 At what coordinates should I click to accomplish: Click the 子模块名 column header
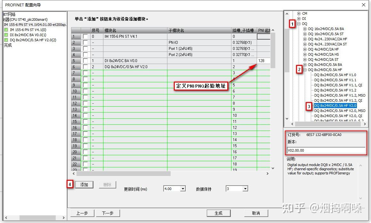[199, 30]
